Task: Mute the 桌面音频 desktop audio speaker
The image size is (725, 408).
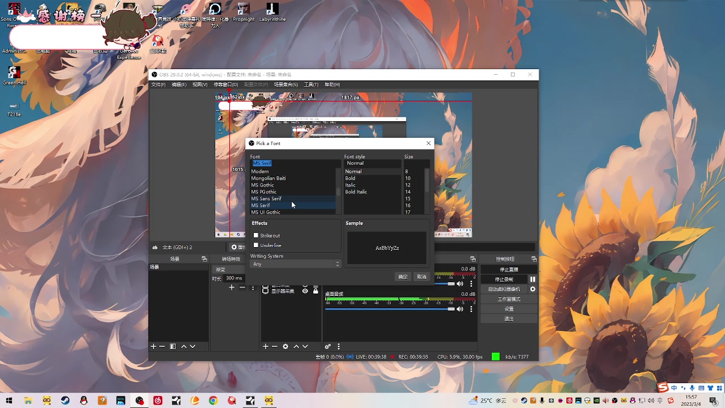Action: click(460, 309)
